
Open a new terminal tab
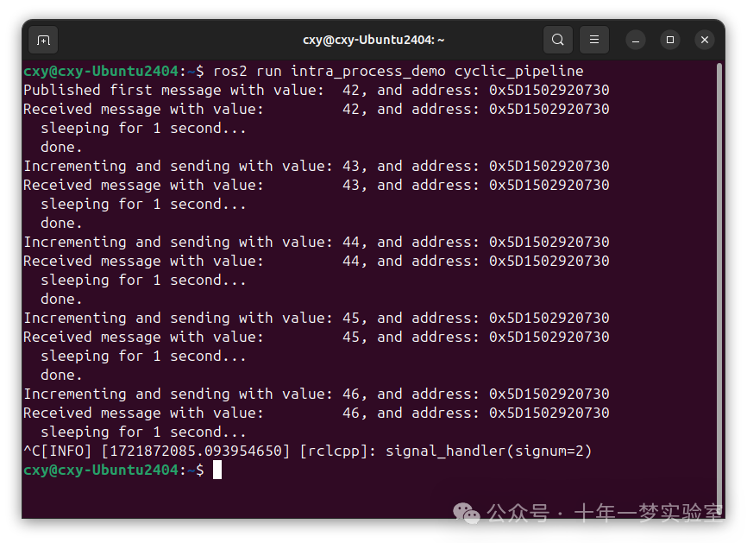click(x=43, y=40)
